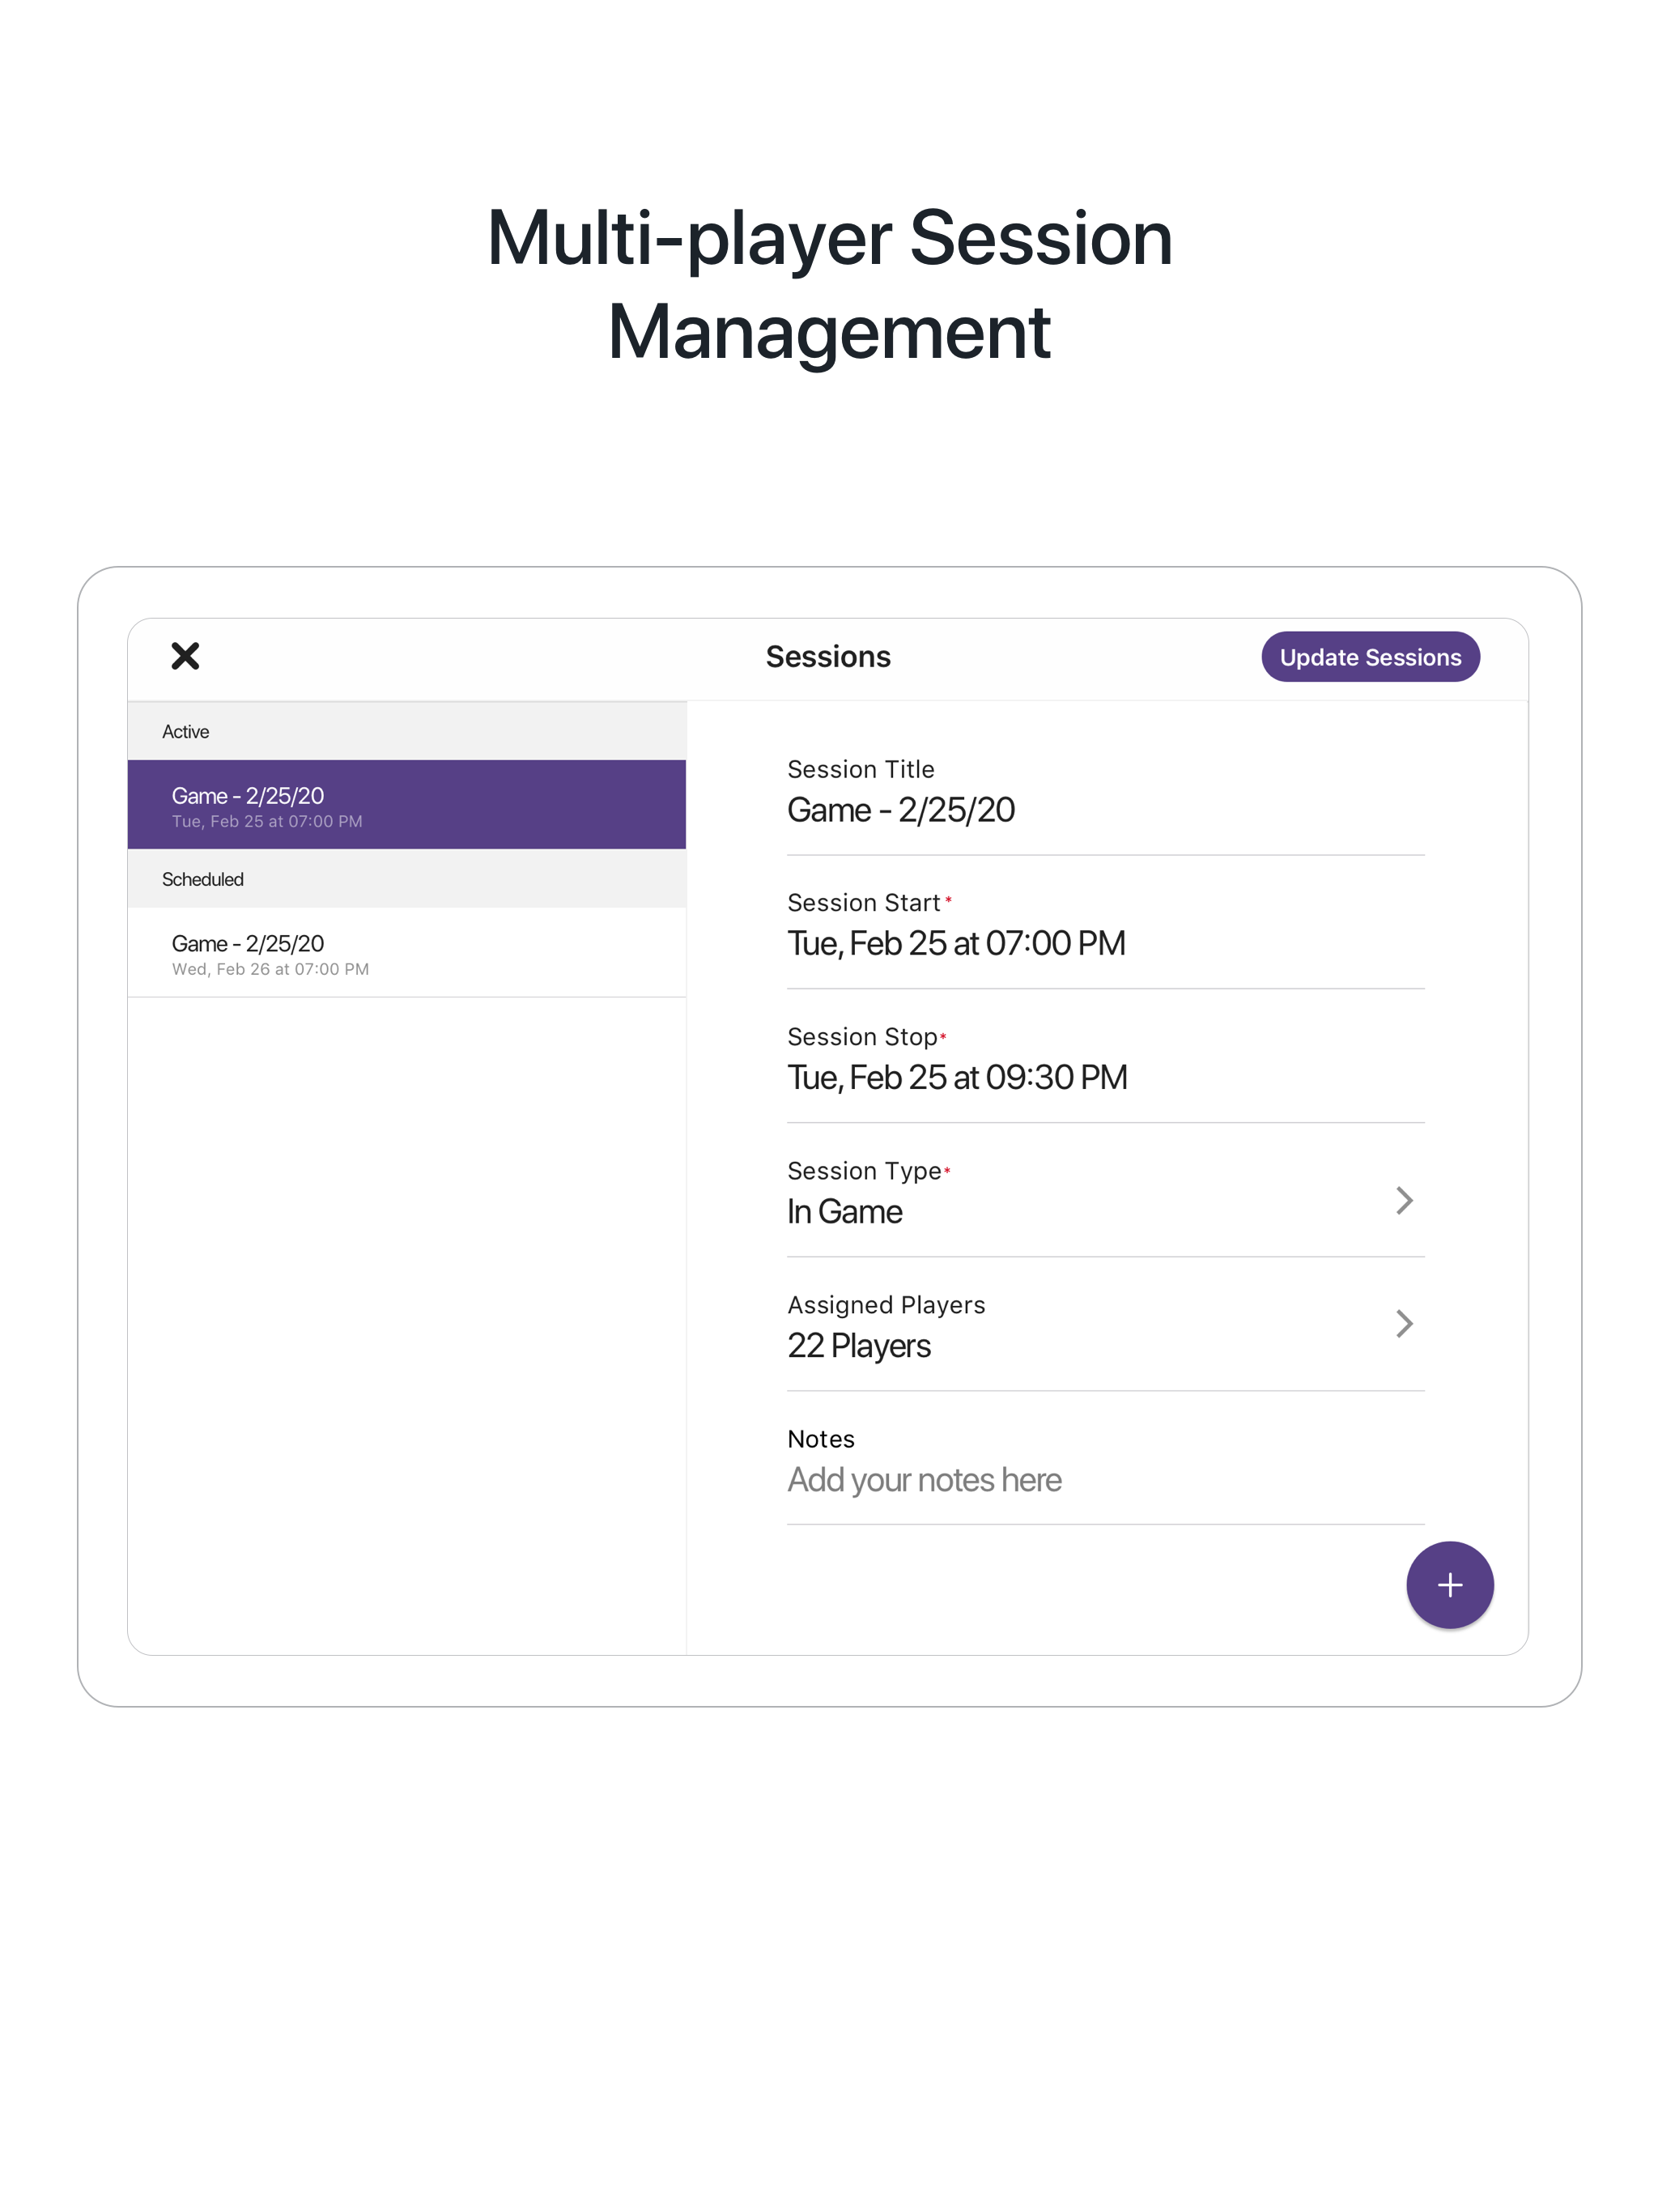Click Add your notes here placeholder
1658x2212 pixels.
click(x=924, y=1480)
